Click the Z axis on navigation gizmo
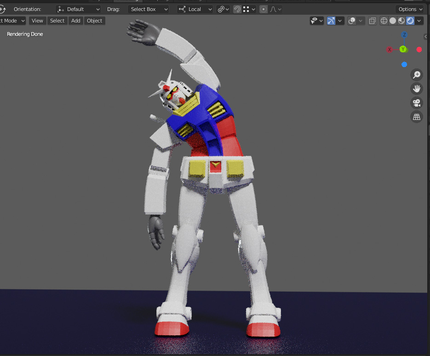430x356 pixels. tap(404, 35)
